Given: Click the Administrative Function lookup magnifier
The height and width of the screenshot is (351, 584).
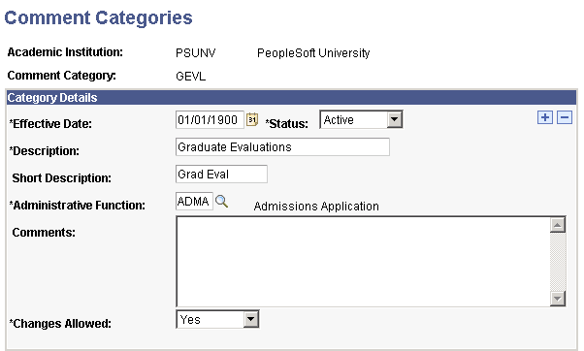Looking at the screenshot, I should 221,202.
